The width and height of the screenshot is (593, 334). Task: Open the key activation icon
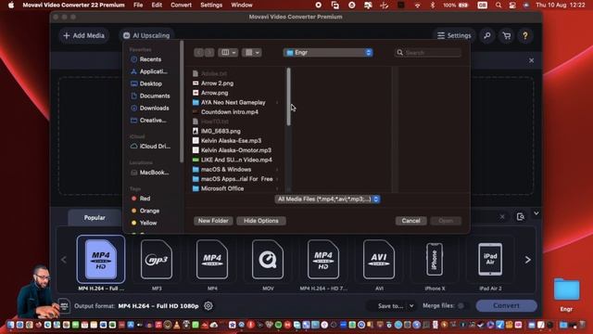pos(487,35)
